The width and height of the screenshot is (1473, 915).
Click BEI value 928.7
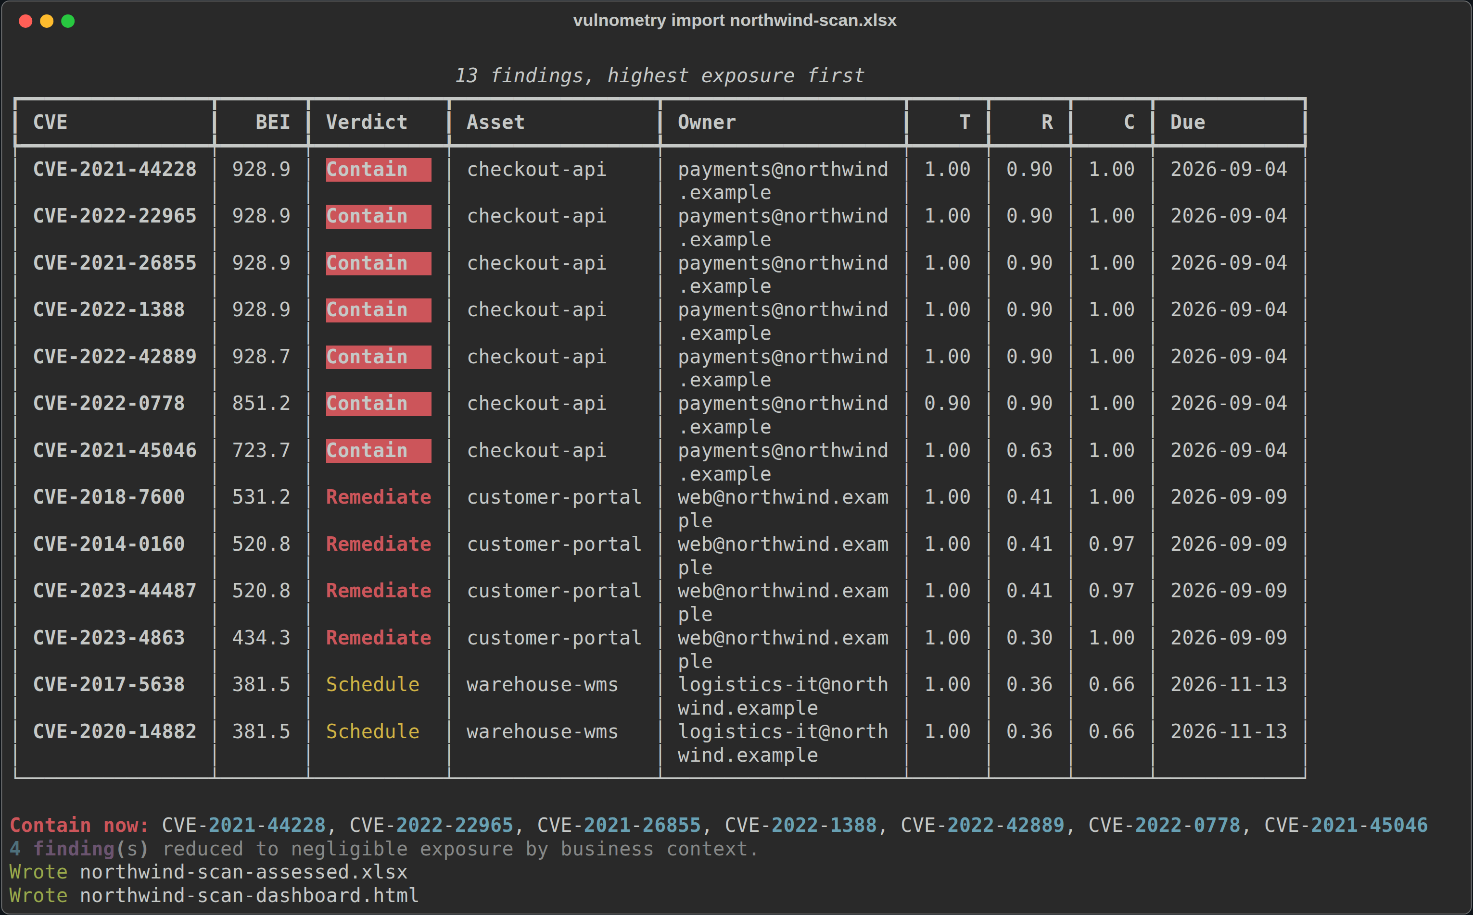click(x=261, y=357)
